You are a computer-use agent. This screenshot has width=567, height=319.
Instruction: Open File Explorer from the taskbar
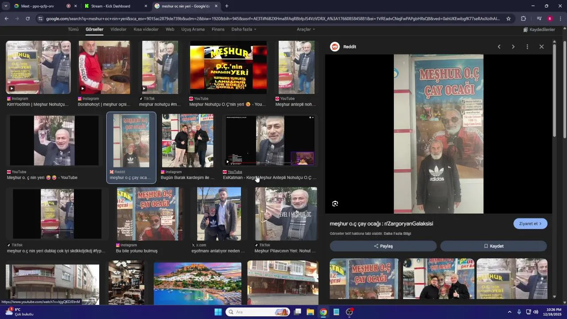point(310,312)
